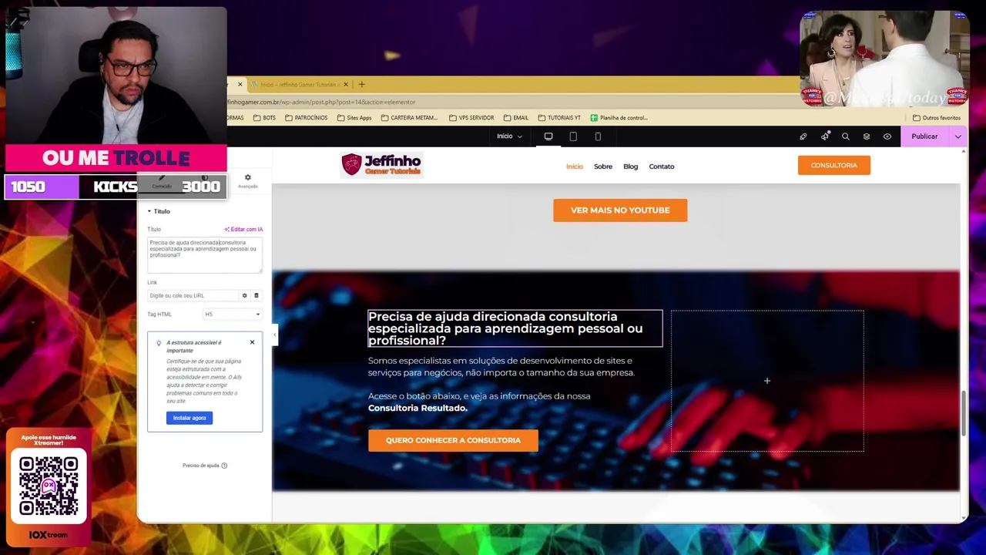Click the Instalar agora button
Viewport: 986px width, 555px height.
189,418
